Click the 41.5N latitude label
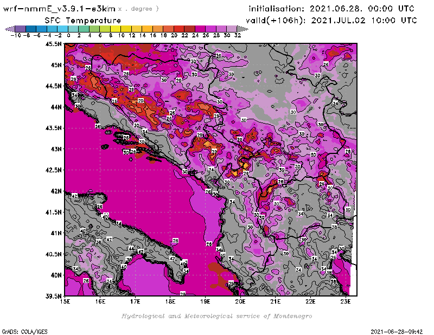The image size is (434, 335). tap(54, 212)
